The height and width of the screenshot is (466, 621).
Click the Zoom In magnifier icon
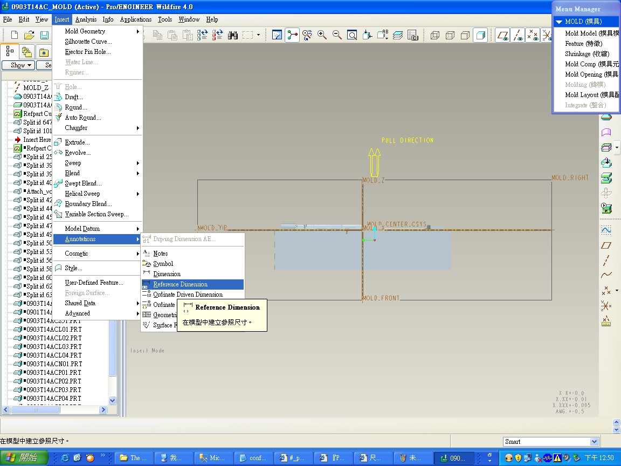pos(322,35)
